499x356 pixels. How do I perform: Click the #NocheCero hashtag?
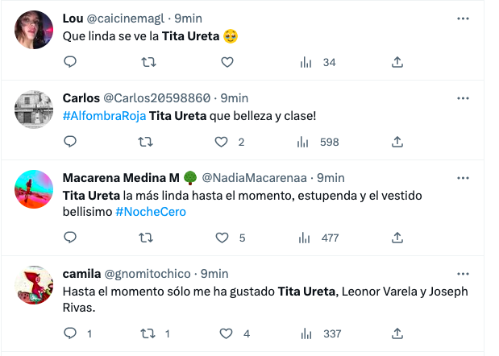click(150, 211)
